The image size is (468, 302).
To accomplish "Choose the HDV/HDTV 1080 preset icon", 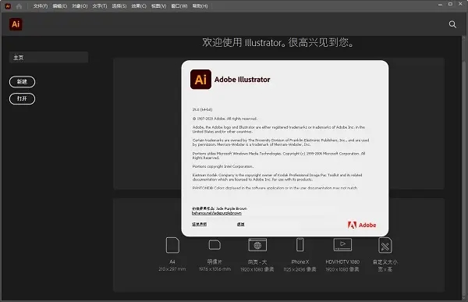I will 342,245.
